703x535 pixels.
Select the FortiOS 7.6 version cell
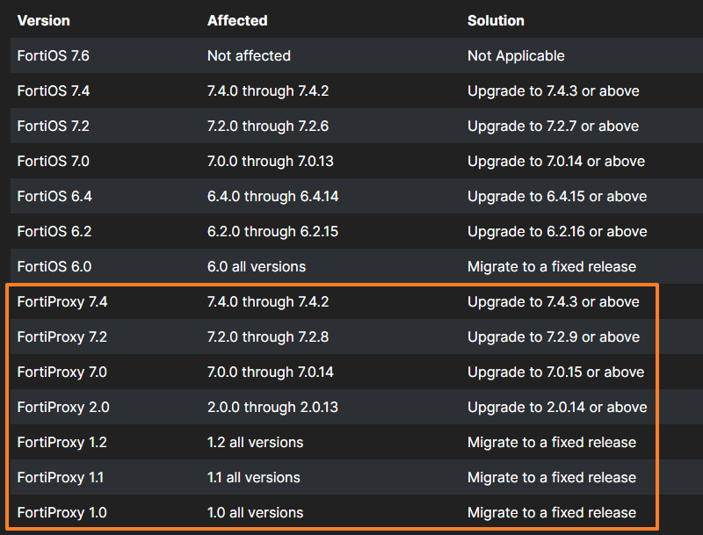tap(54, 55)
